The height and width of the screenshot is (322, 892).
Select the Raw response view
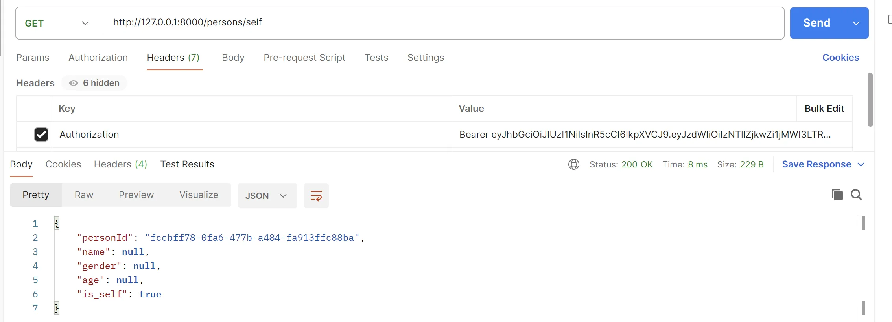(x=84, y=195)
